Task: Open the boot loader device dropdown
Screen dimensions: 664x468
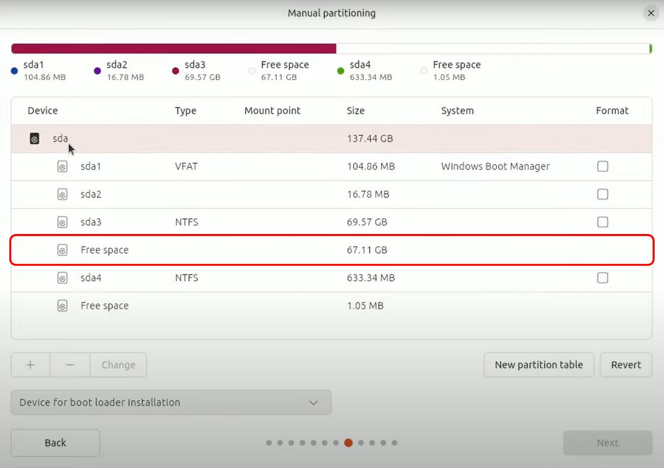Action: tap(171, 402)
